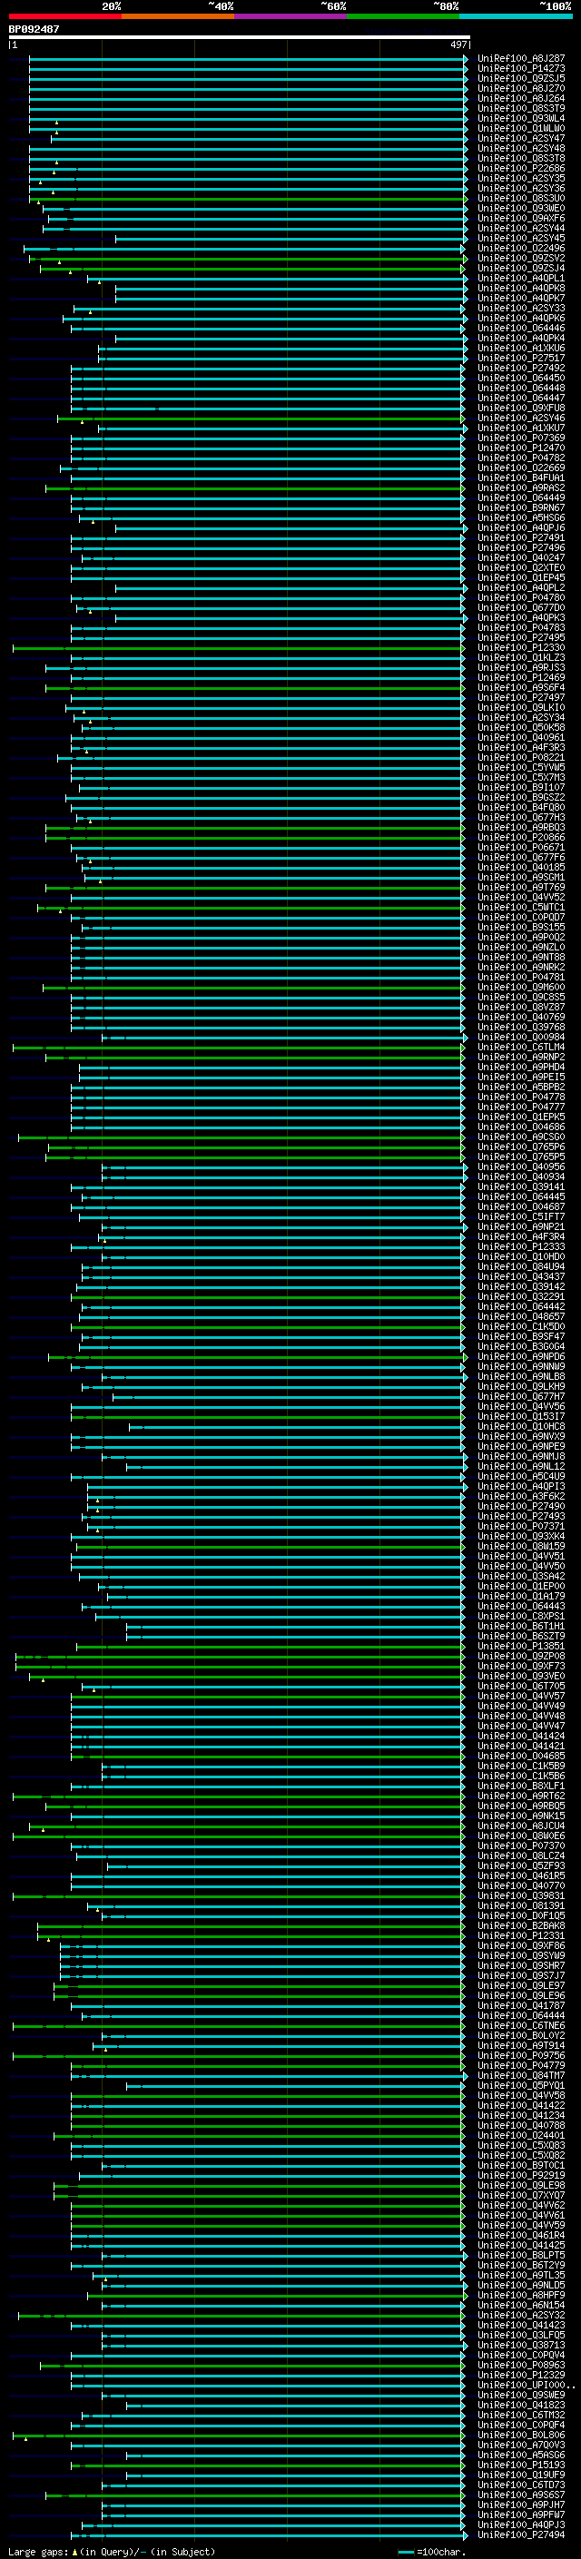Select the UniRef100_P12333 label
581x2559 pixels.
click(521, 1246)
